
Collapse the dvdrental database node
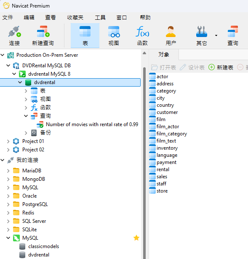(20, 82)
